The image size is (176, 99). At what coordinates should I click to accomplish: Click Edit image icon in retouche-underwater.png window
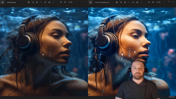(117, 2)
